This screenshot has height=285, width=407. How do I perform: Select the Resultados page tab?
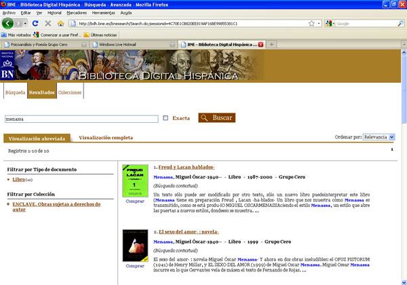coord(42,91)
